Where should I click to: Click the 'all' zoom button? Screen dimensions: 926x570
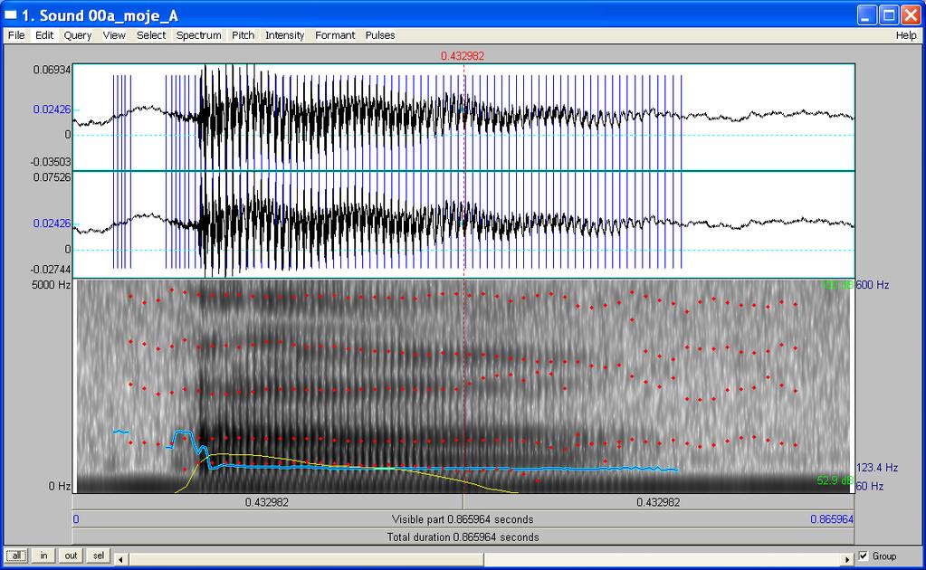click(16, 556)
